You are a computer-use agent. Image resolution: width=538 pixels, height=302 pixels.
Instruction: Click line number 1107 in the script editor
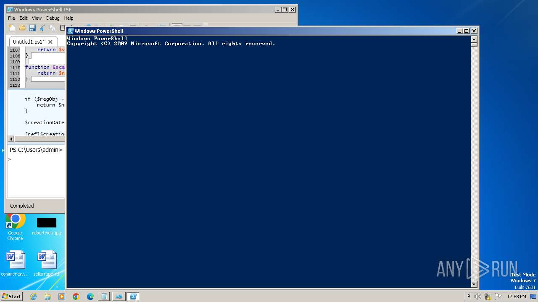pos(15,49)
